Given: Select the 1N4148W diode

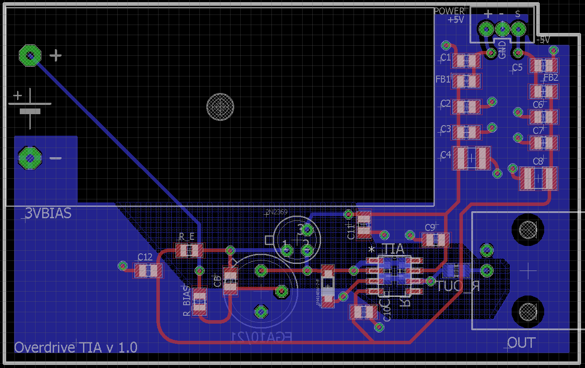Looking at the screenshot, I should pyautogui.click(x=328, y=286).
